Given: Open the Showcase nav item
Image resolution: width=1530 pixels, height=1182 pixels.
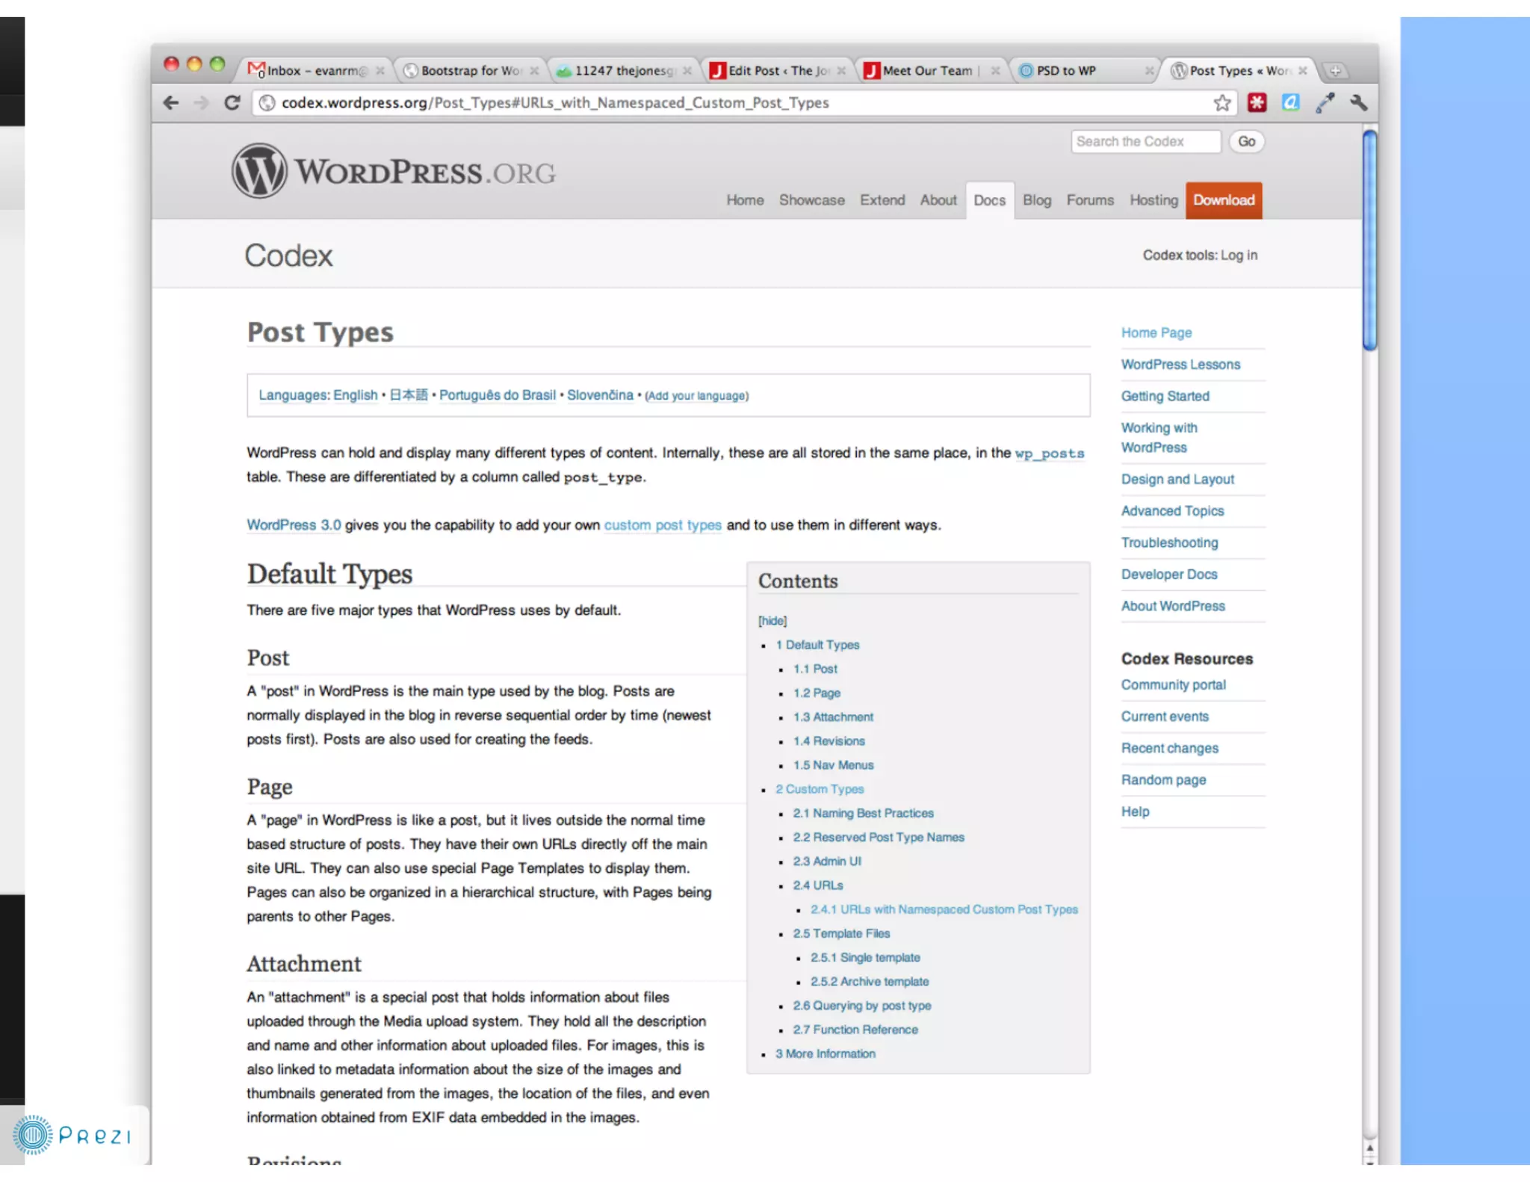Looking at the screenshot, I should (812, 200).
